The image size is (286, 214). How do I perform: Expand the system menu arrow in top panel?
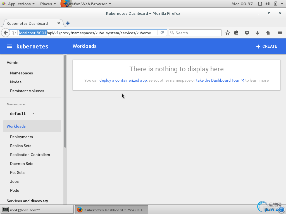(282, 4)
